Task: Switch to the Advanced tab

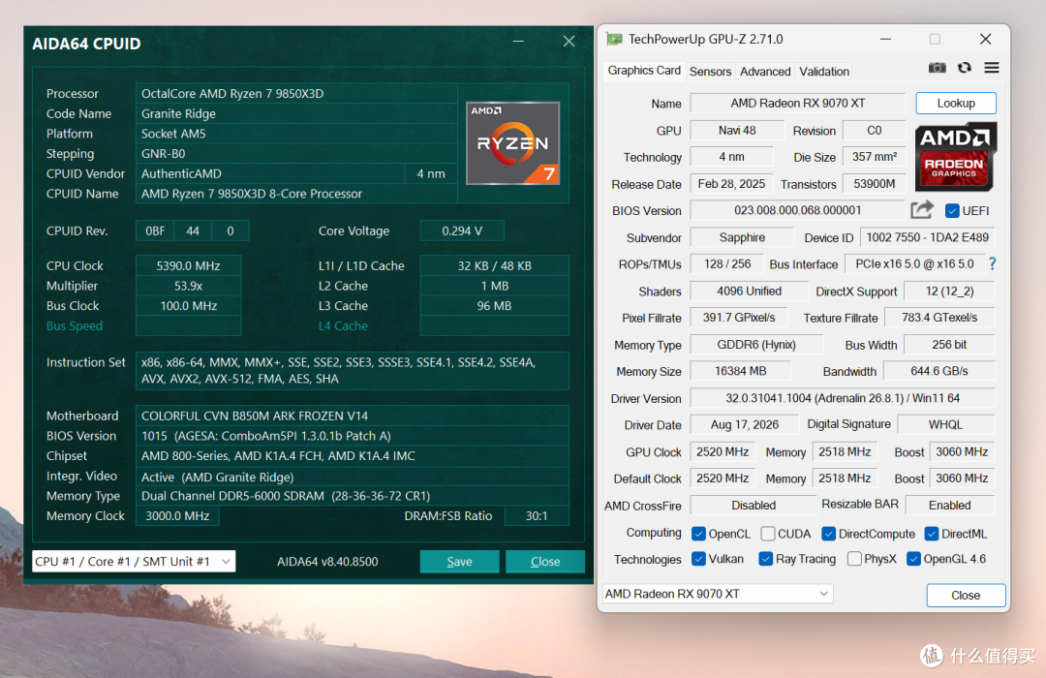Action: (765, 72)
